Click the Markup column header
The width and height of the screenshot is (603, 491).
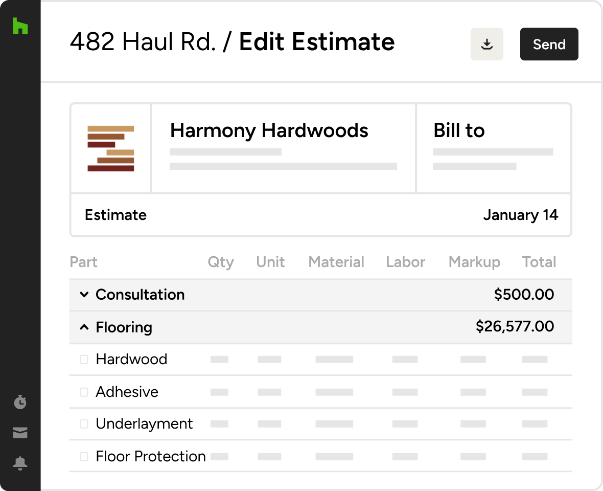(474, 262)
